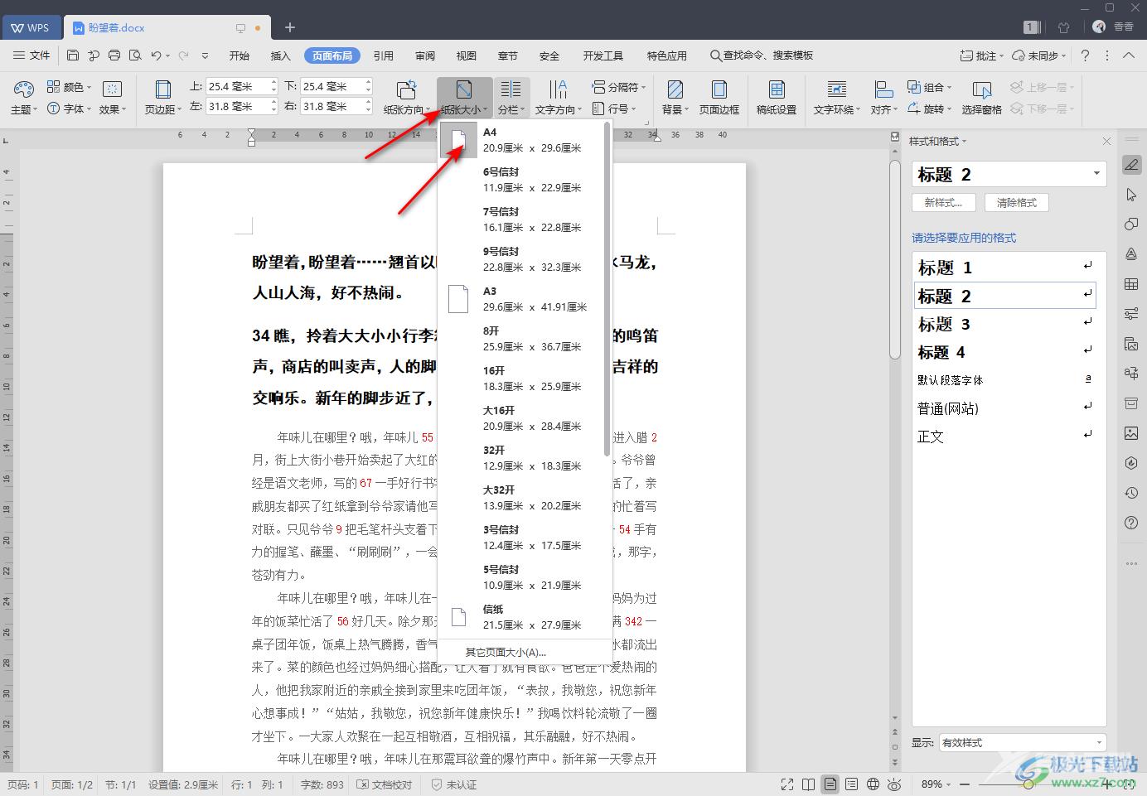Screen dimensions: 1147x796
Task: Open the 对齐 align tool
Action: 883,97
